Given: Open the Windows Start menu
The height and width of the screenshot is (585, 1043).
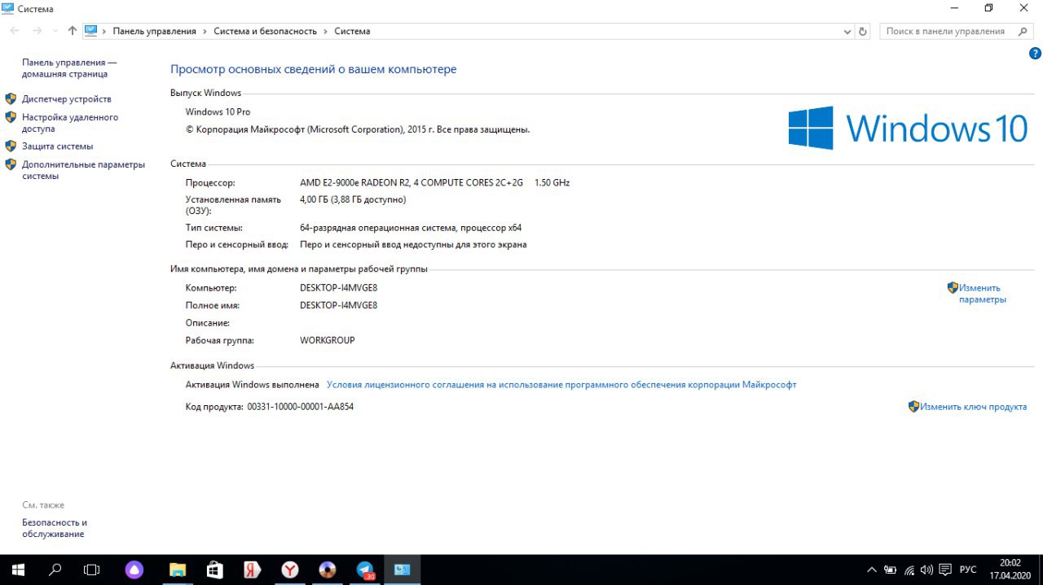Looking at the screenshot, I should (x=17, y=570).
